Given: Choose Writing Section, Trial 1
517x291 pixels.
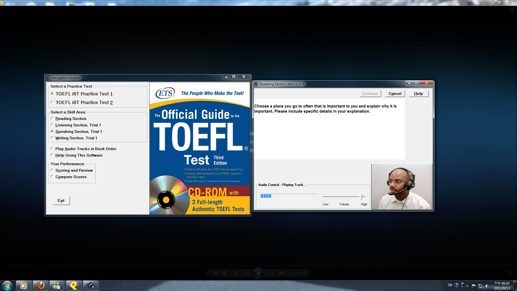Looking at the screenshot, I should (x=74, y=138).
